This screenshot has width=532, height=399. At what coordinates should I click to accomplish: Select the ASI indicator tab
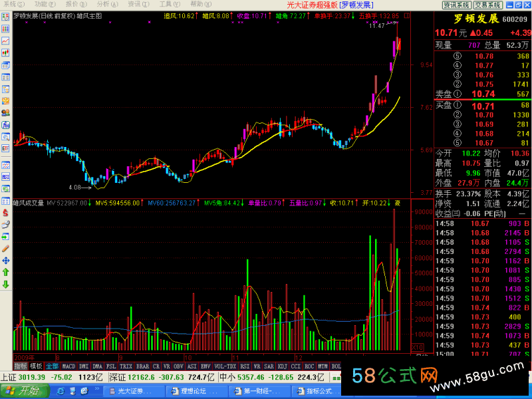[x=192, y=366]
